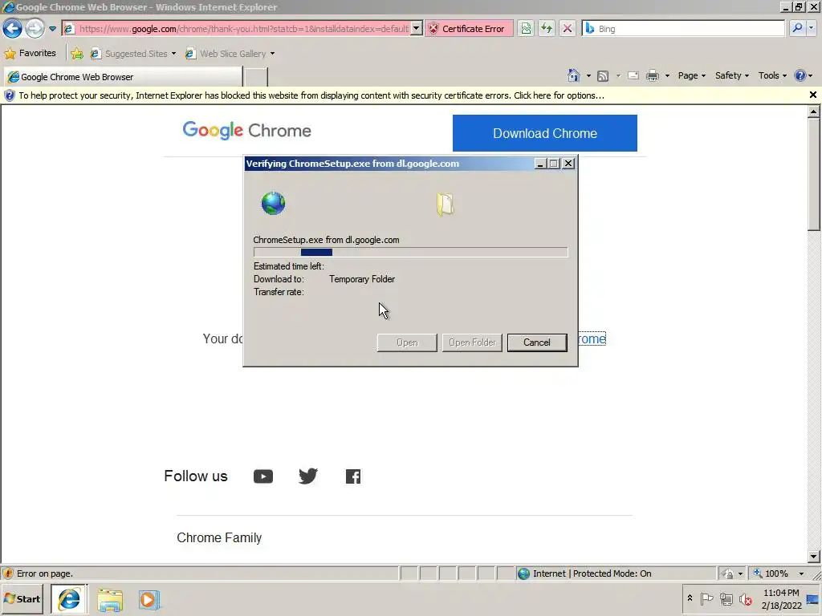Cancel the ChromeSetup.exe download
The image size is (822, 616).
coord(537,342)
